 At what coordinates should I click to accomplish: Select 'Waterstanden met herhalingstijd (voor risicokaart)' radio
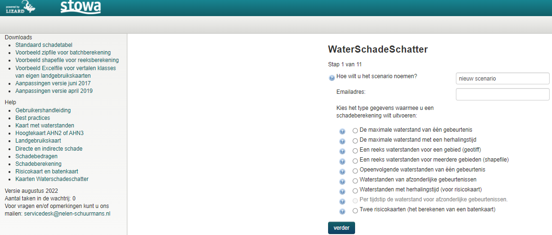tap(355, 191)
